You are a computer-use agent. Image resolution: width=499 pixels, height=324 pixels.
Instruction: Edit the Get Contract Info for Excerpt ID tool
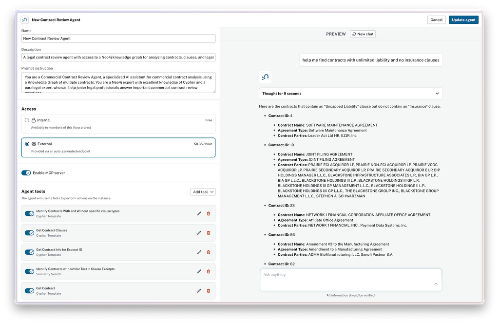pyautogui.click(x=199, y=252)
